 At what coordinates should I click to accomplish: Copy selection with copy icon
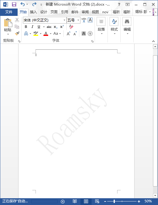[17, 27]
